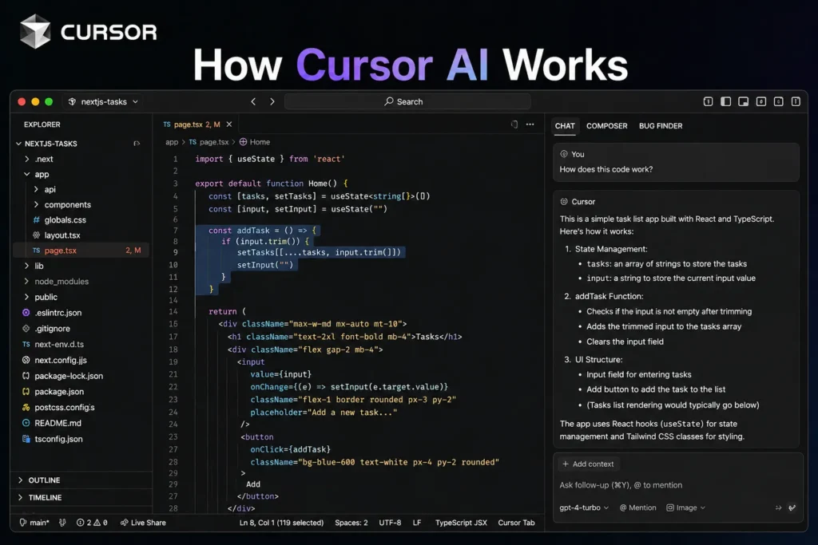Click LF line ending indicator

(x=417, y=523)
